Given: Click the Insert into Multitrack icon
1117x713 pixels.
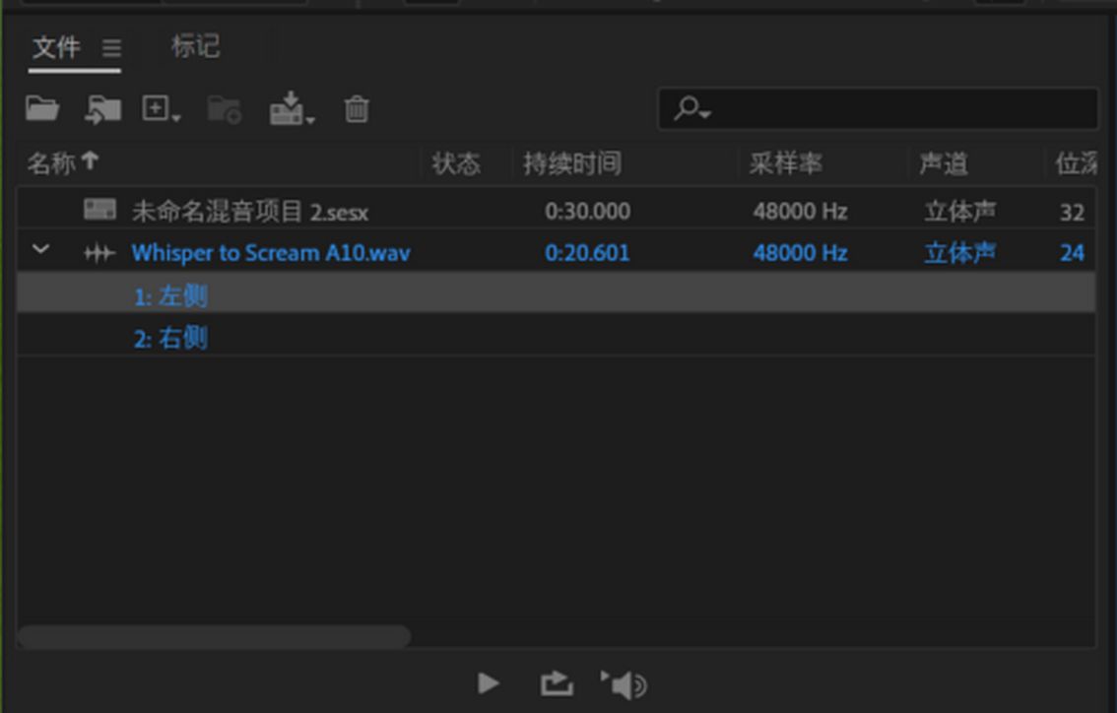Looking at the screenshot, I should 293,109.
